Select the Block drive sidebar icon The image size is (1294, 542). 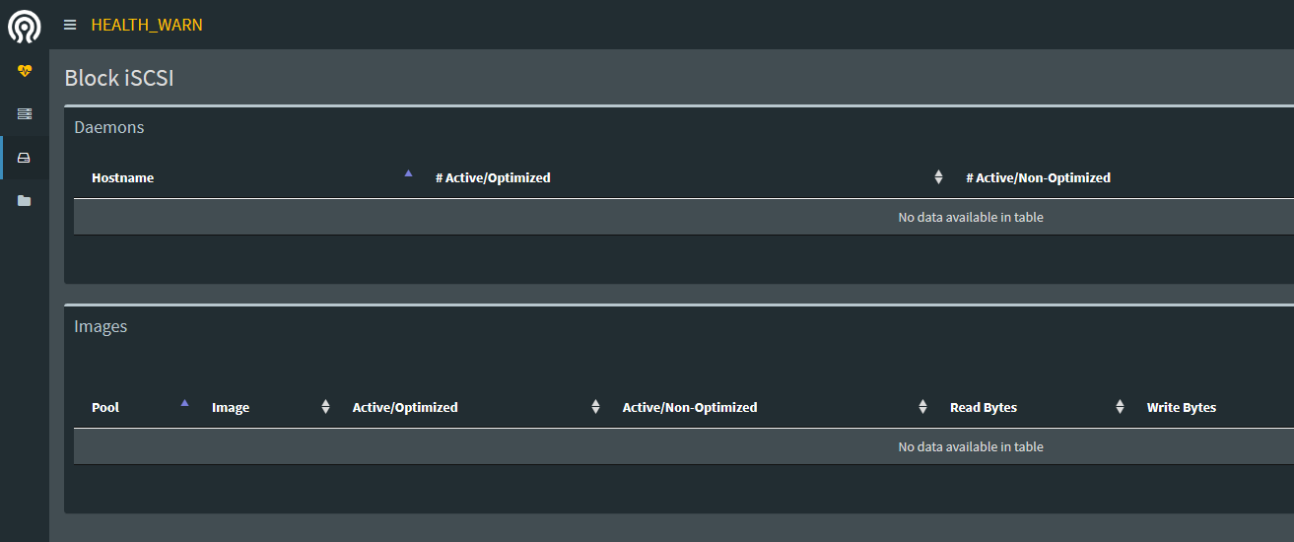click(x=25, y=158)
